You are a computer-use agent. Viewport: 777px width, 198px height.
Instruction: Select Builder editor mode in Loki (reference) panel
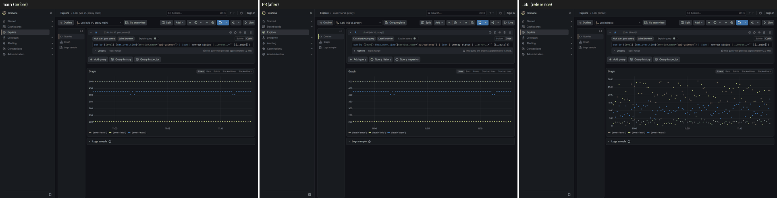[759, 39]
